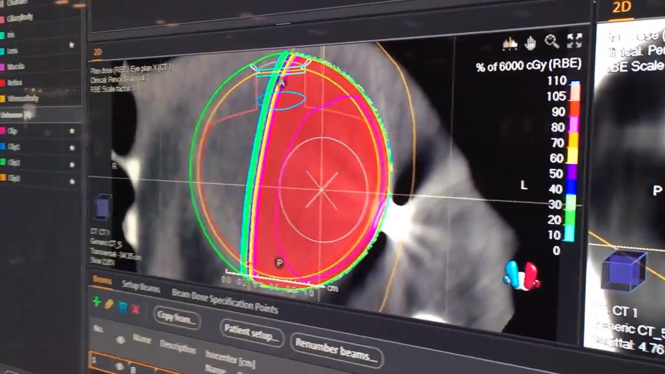Toggle the star beside the pink Clip ROI
This screenshot has width=665, height=374.
(72, 131)
